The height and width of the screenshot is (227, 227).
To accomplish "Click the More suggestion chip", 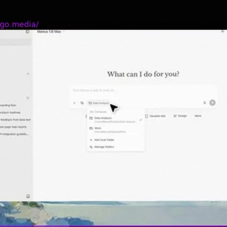I will point(198,116).
